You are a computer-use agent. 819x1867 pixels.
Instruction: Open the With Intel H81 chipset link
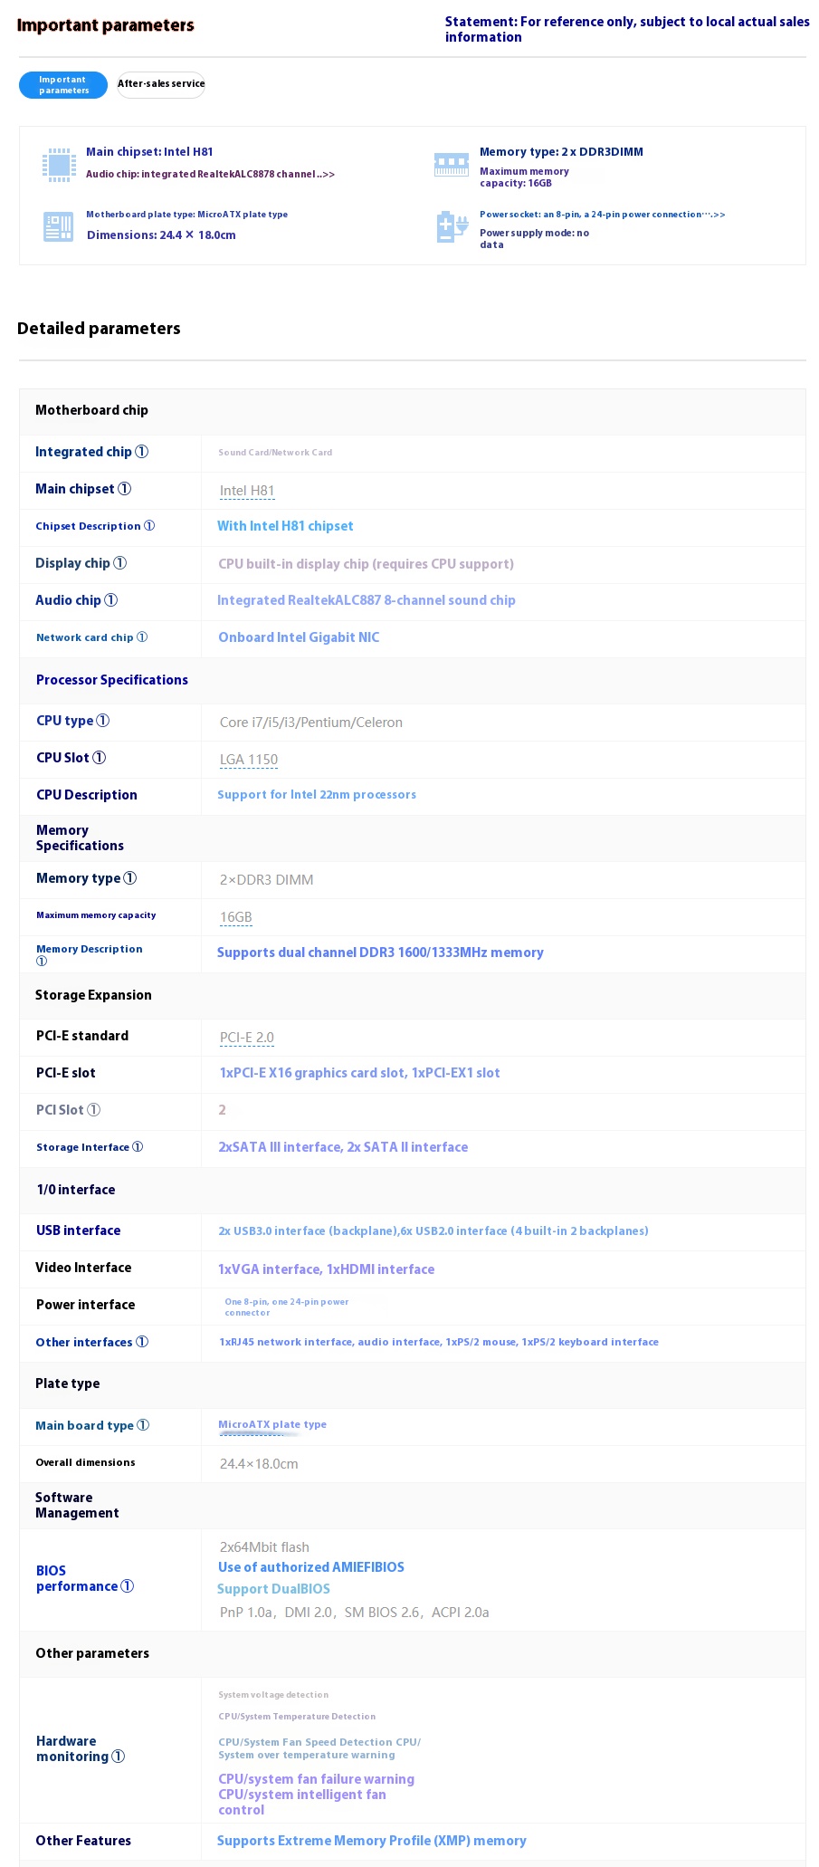tap(285, 526)
